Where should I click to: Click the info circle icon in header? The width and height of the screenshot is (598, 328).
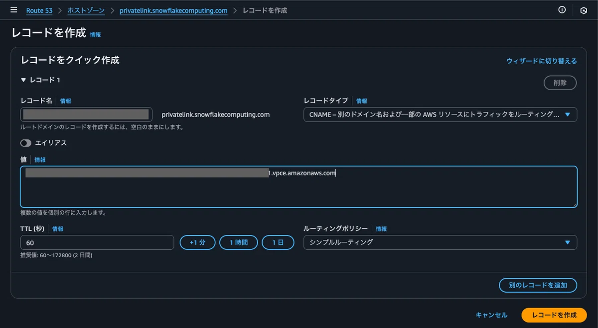pyautogui.click(x=562, y=10)
